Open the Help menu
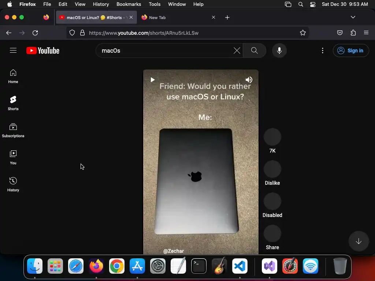The width and height of the screenshot is (375, 281). pyautogui.click(x=198, y=4)
